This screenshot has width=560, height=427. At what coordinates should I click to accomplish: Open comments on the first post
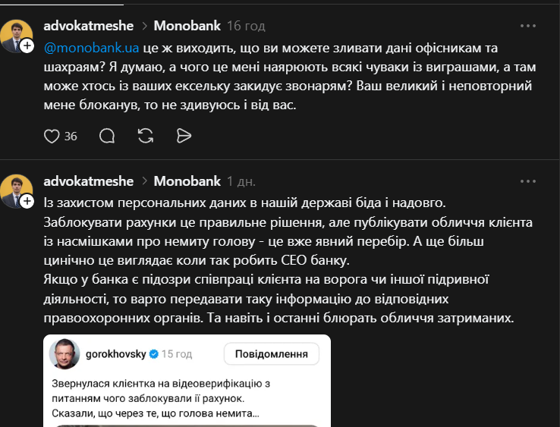[x=107, y=136]
